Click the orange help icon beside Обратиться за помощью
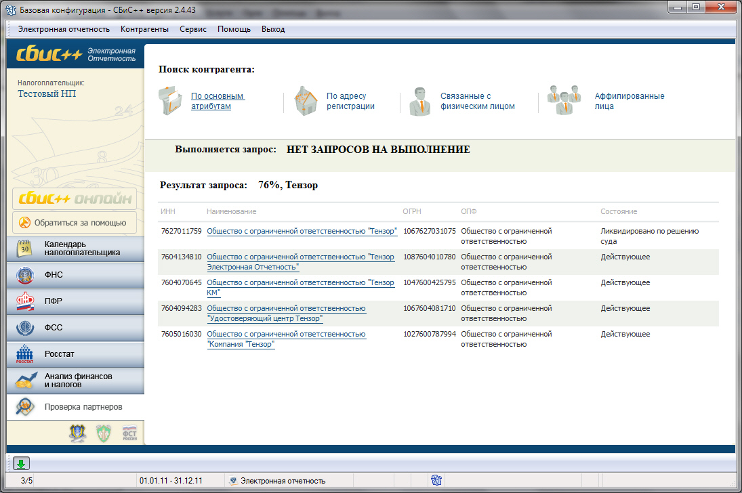This screenshot has height=493, width=742. [x=24, y=222]
